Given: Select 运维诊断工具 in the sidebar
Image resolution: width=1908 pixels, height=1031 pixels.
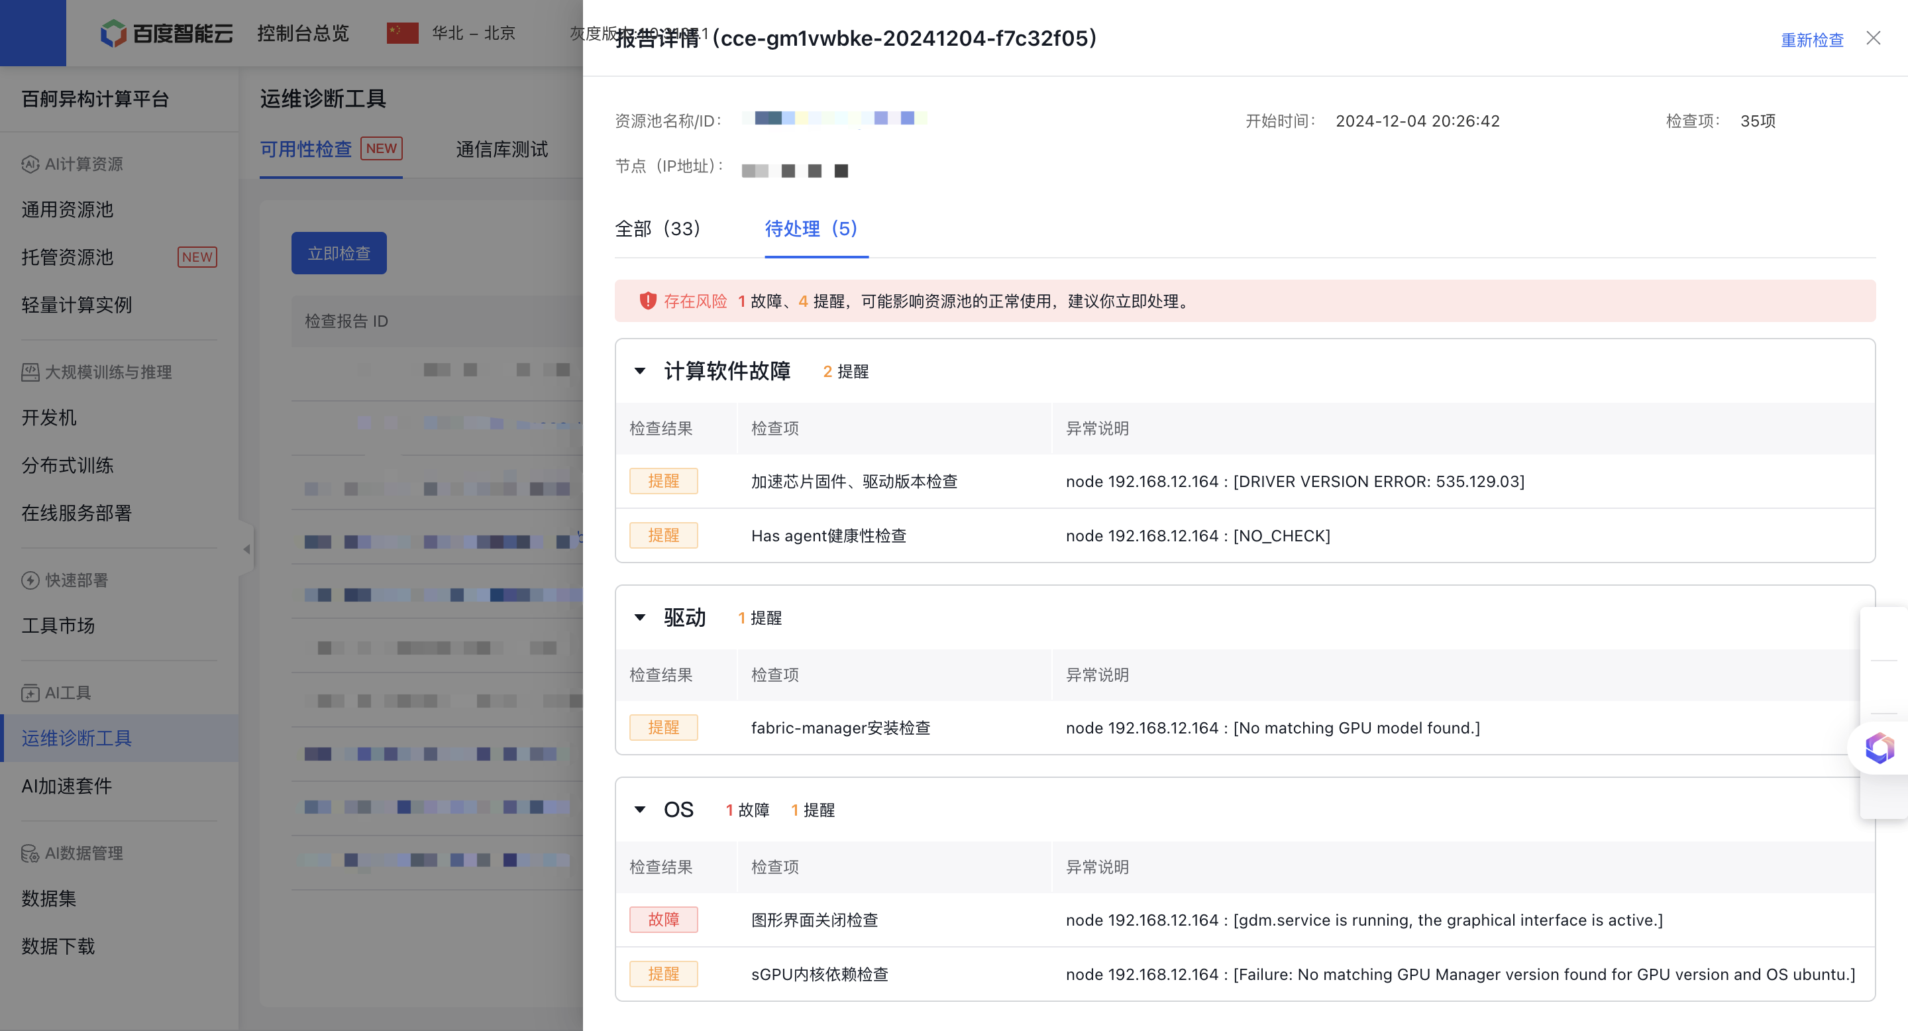Looking at the screenshot, I should (x=119, y=738).
